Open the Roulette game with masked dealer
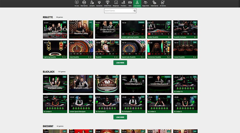This screenshot has height=133, width=240. point(107,49)
